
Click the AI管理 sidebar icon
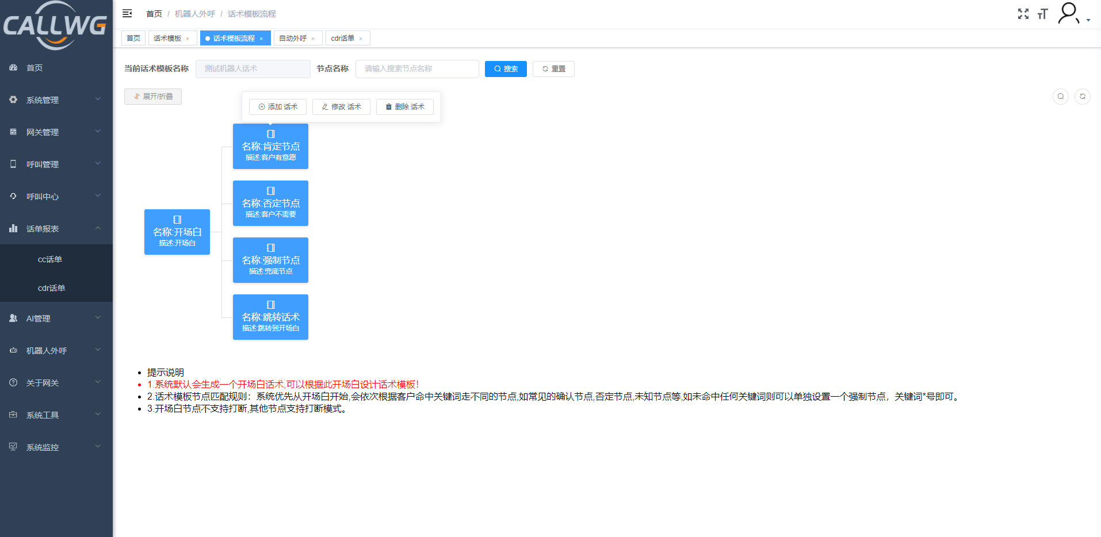click(x=13, y=318)
